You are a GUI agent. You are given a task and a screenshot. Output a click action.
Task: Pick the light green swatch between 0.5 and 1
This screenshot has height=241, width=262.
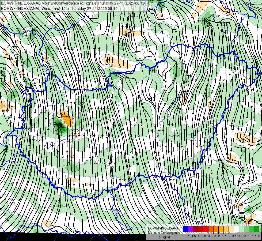click(x=246, y=229)
